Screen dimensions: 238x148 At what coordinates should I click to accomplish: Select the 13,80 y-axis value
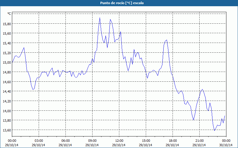(x=7, y=120)
